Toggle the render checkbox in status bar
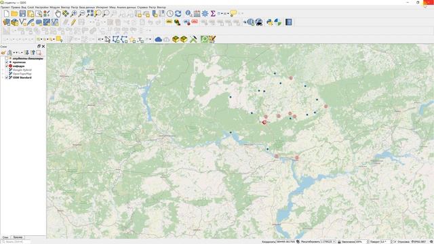The image size is (434, 244). (x=395, y=241)
